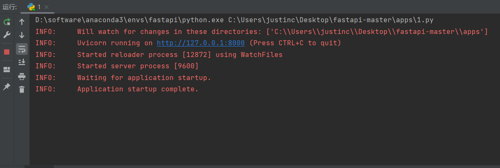Jump down the stack trace with the down arrow
Image resolution: width=500 pixels, height=168 pixels.
tap(22, 35)
